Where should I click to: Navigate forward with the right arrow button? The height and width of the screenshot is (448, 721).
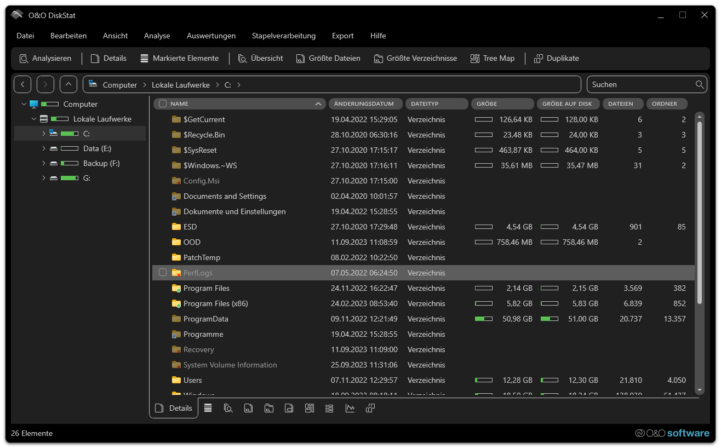[45, 84]
